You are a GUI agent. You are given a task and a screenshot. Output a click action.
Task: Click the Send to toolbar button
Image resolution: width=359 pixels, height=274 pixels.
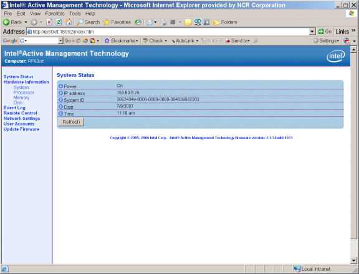(x=237, y=40)
